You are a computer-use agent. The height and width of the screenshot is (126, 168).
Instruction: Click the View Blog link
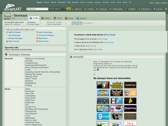pyautogui.click(x=110, y=35)
